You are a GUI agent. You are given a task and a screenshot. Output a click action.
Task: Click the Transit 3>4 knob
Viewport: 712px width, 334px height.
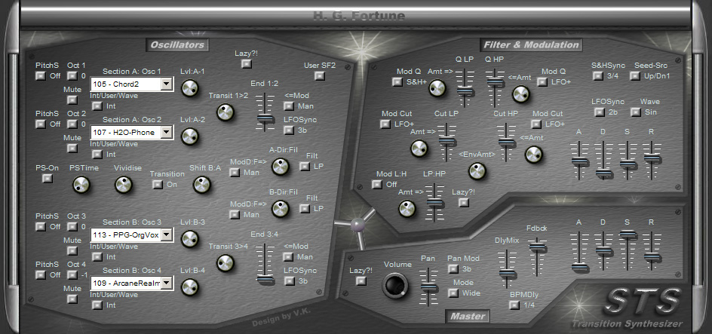coord(226,262)
